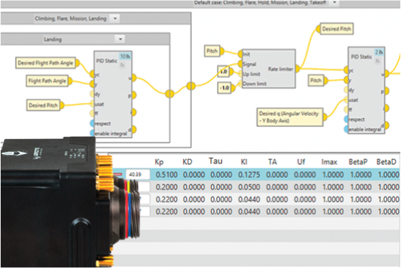The width and height of the screenshot is (401, 268).
Task: Select the Kp cell with value 0.2000
Action: tap(167, 187)
